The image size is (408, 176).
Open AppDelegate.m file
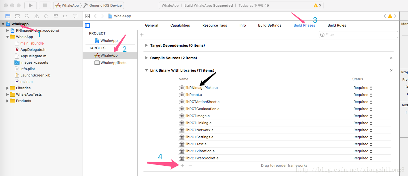click(x=33, y=56)
